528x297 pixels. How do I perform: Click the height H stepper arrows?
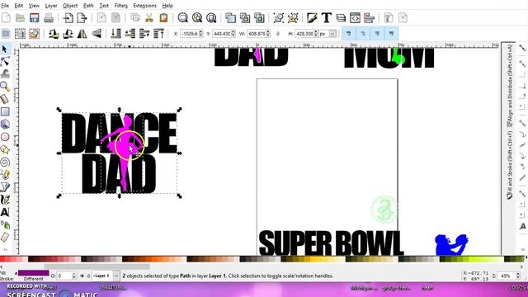316,34
